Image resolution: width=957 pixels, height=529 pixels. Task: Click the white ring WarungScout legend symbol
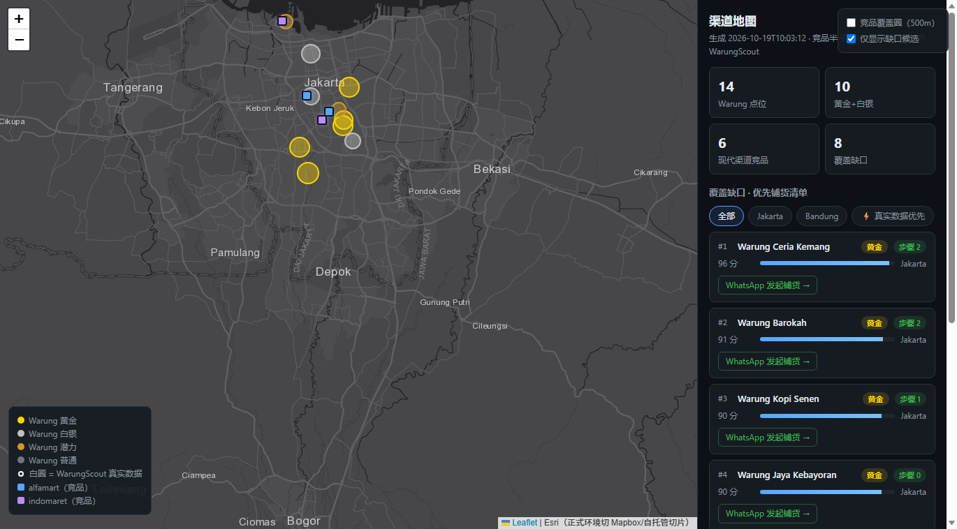[21, 474]
